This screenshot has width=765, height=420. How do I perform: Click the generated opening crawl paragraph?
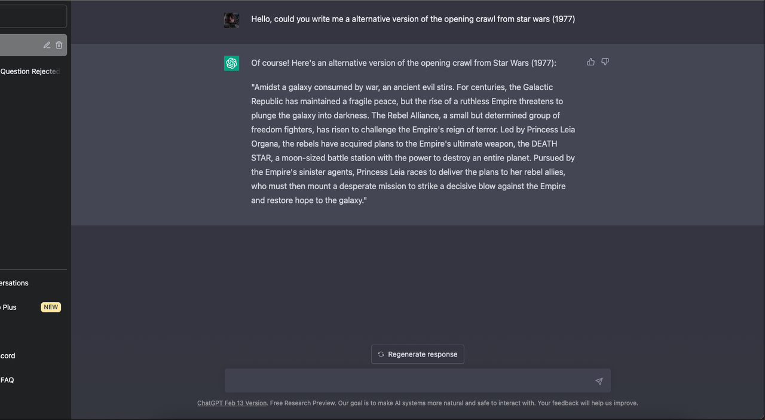pyautogui.click(x=412, y=144)
